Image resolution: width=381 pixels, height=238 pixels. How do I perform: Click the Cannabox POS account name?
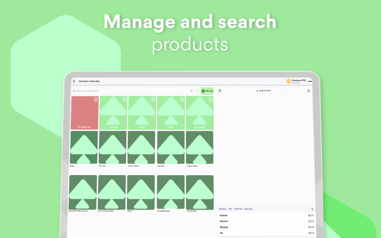tap(299, 80)
